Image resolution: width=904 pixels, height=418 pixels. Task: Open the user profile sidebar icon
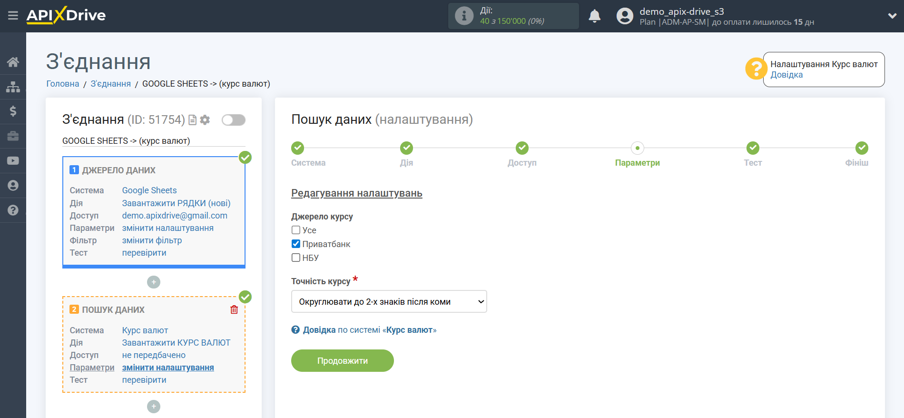tap(13, 186)
